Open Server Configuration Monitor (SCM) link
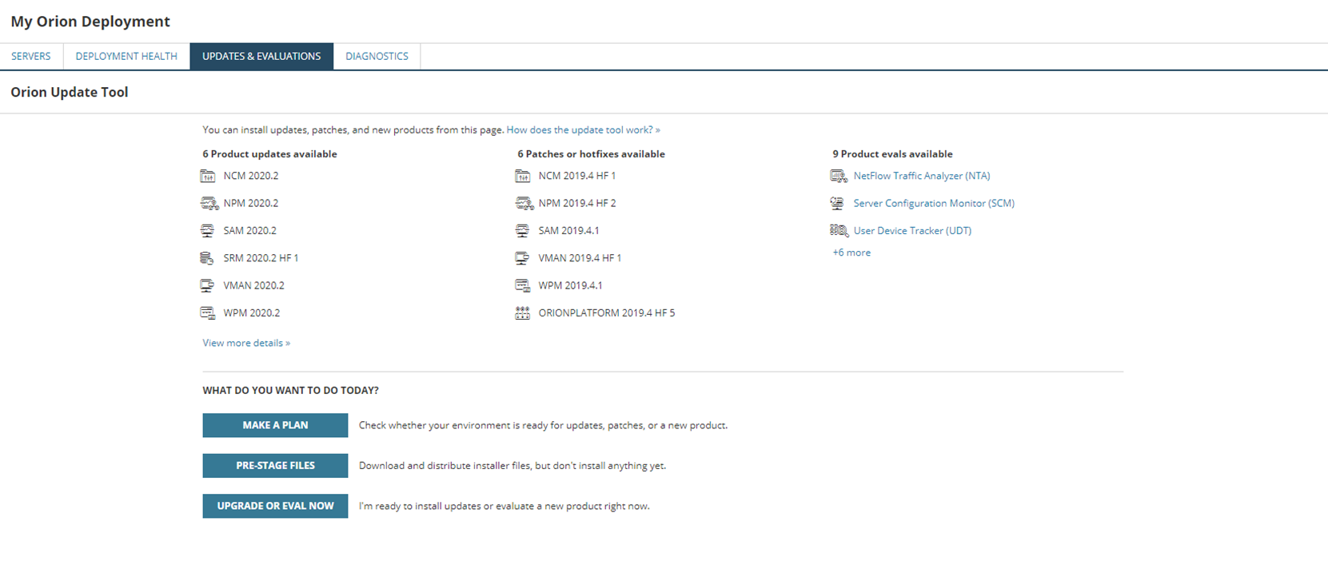The height and width of the screenshot is (561, 1328). tap(934, 203)
